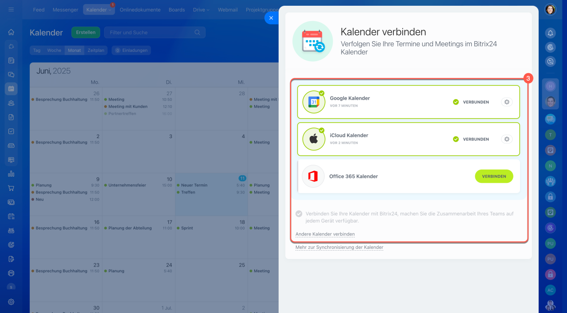Viewport: 567px width, 313px height.
Task: Switch calendar to Tag view
Action: pyautogui.click(x=37, y=50)
